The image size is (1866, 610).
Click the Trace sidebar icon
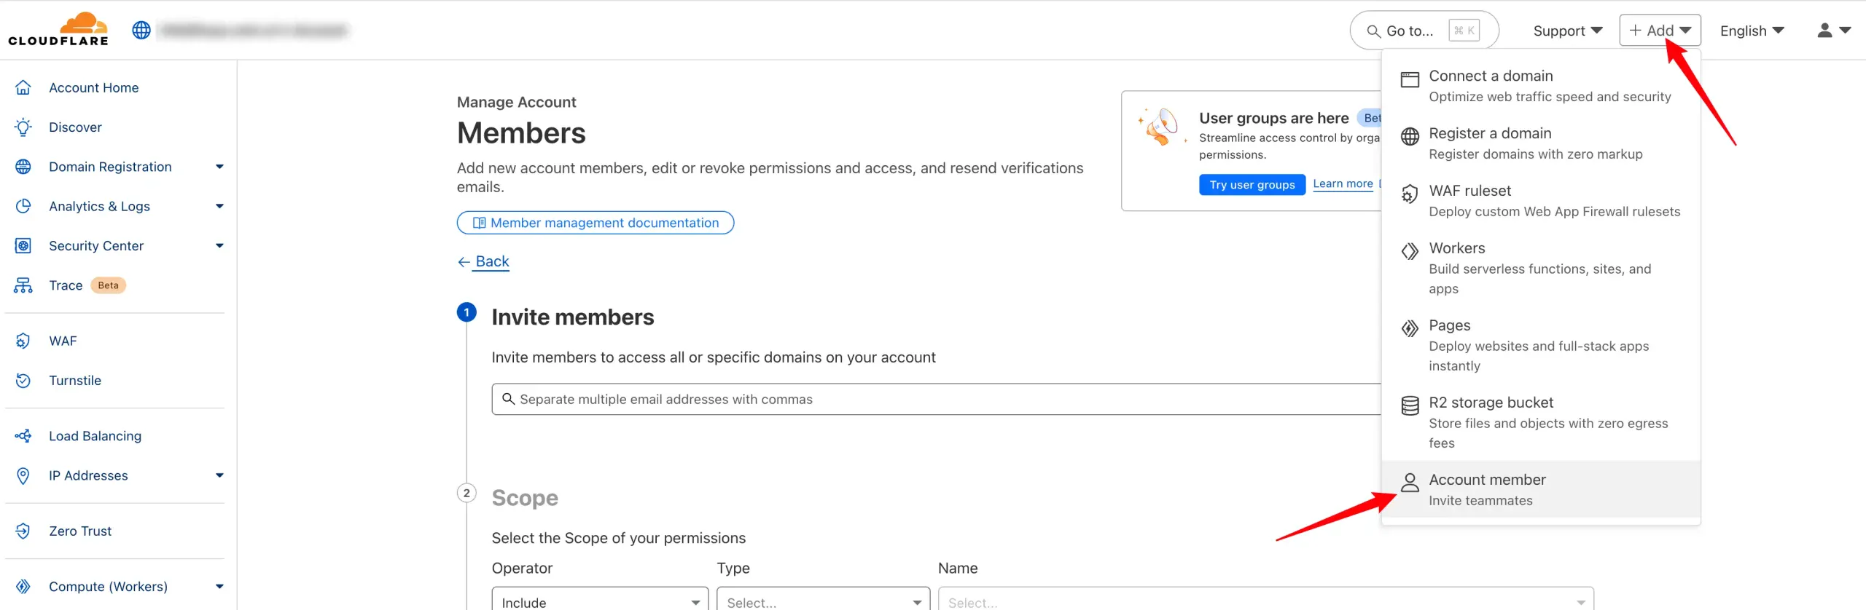pos(23,285)
